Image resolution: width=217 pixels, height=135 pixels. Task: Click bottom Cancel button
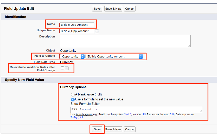130,129
